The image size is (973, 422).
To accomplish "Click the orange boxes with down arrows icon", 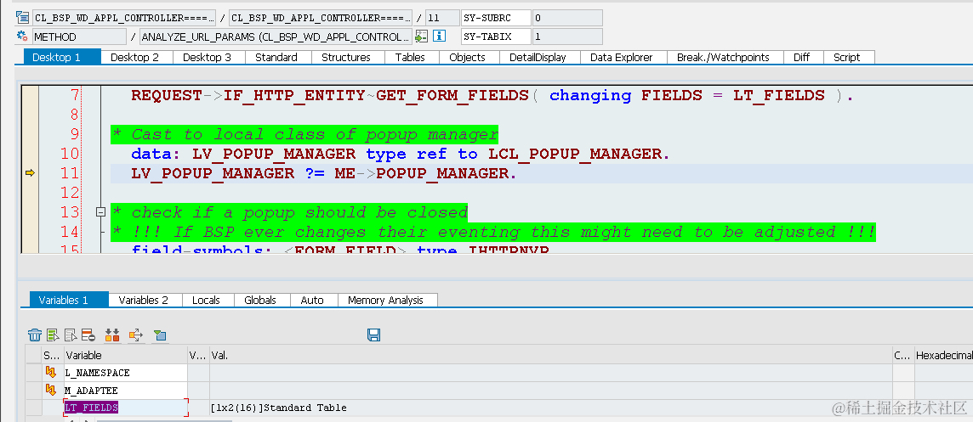I will (112, 335).
